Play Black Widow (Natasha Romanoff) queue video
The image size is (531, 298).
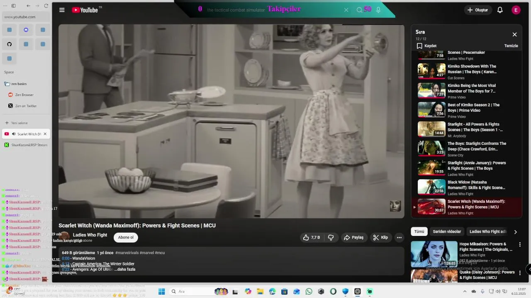point(468,187)
